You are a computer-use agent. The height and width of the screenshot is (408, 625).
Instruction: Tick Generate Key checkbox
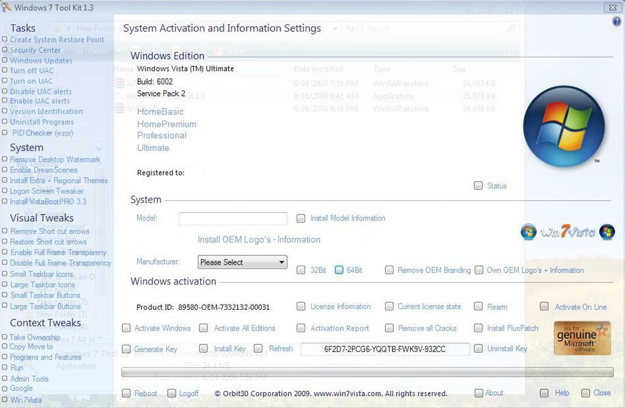pos(126,349)
